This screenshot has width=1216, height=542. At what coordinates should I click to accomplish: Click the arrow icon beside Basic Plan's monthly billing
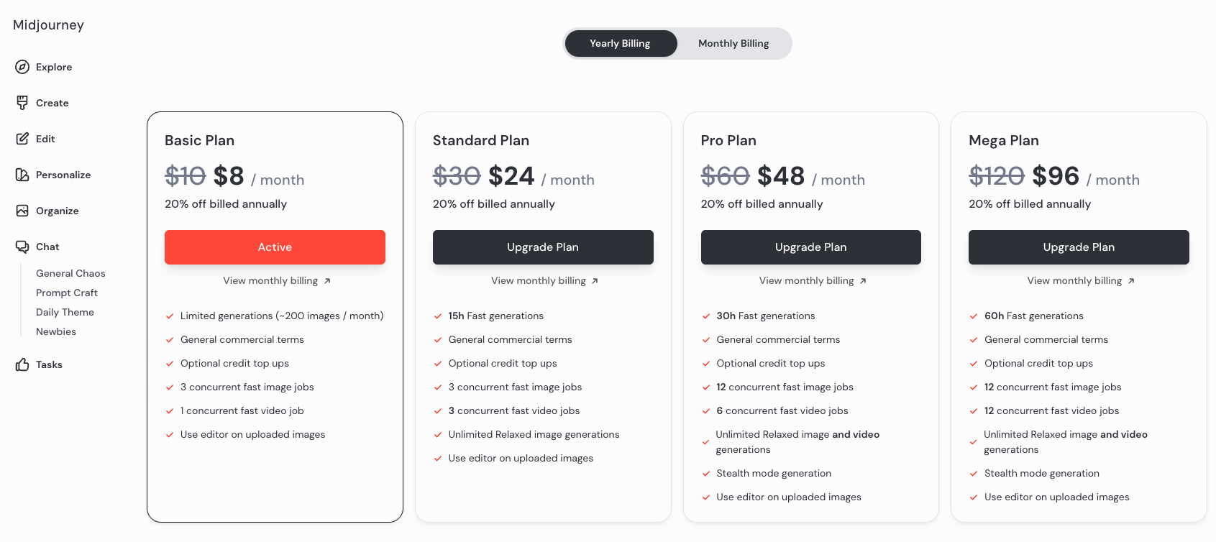coord(326,280)
